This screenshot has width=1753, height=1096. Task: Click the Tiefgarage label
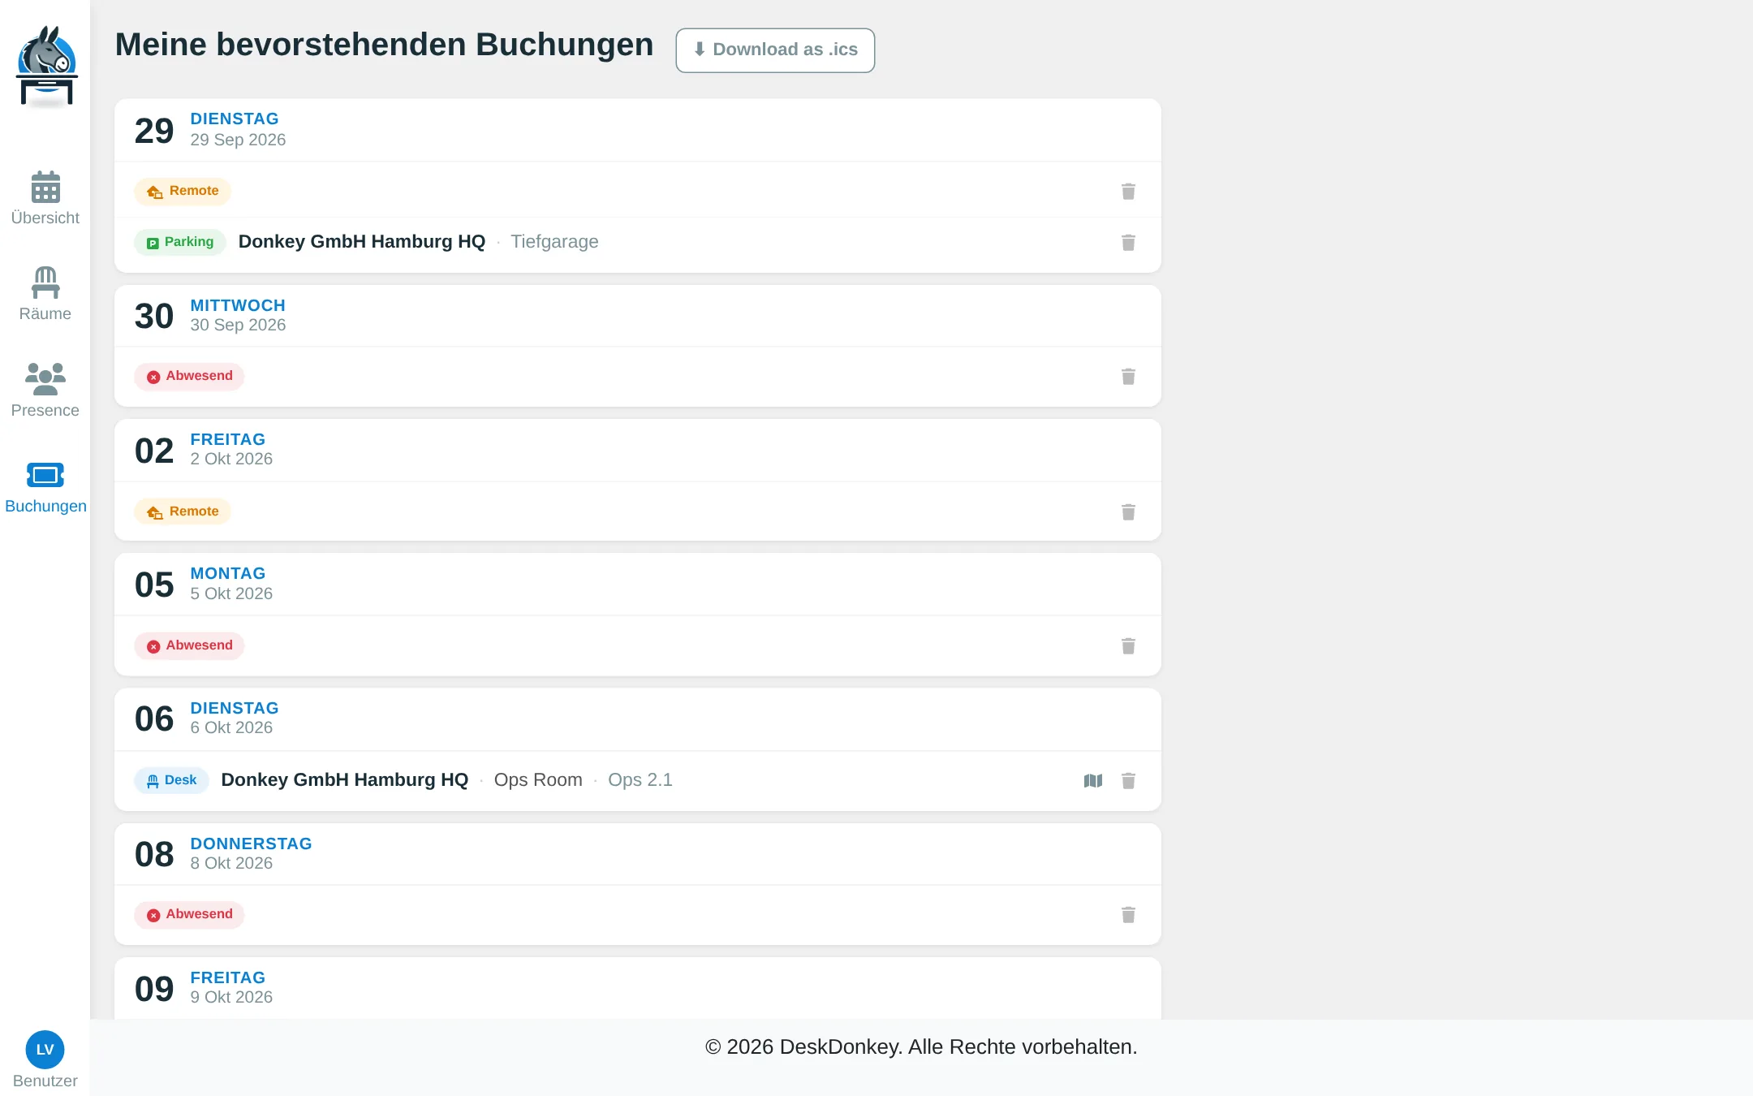554,242
